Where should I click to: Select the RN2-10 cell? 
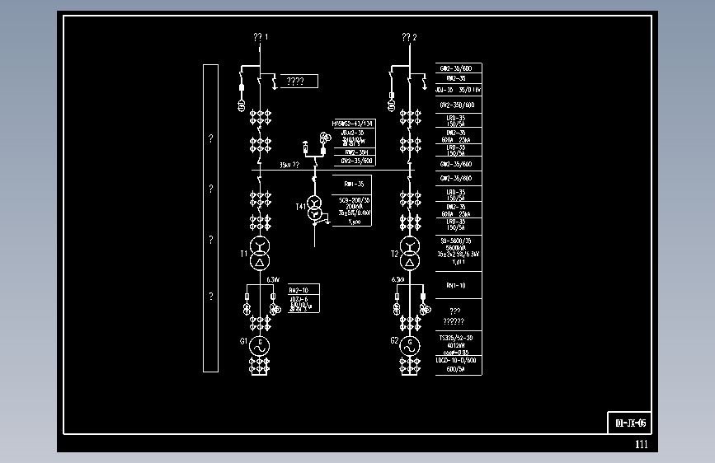pos(303,290)
